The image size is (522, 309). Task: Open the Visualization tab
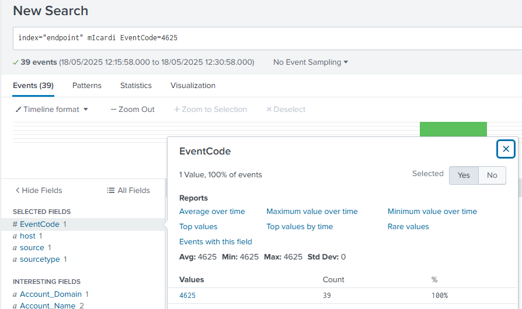(193, 86)
